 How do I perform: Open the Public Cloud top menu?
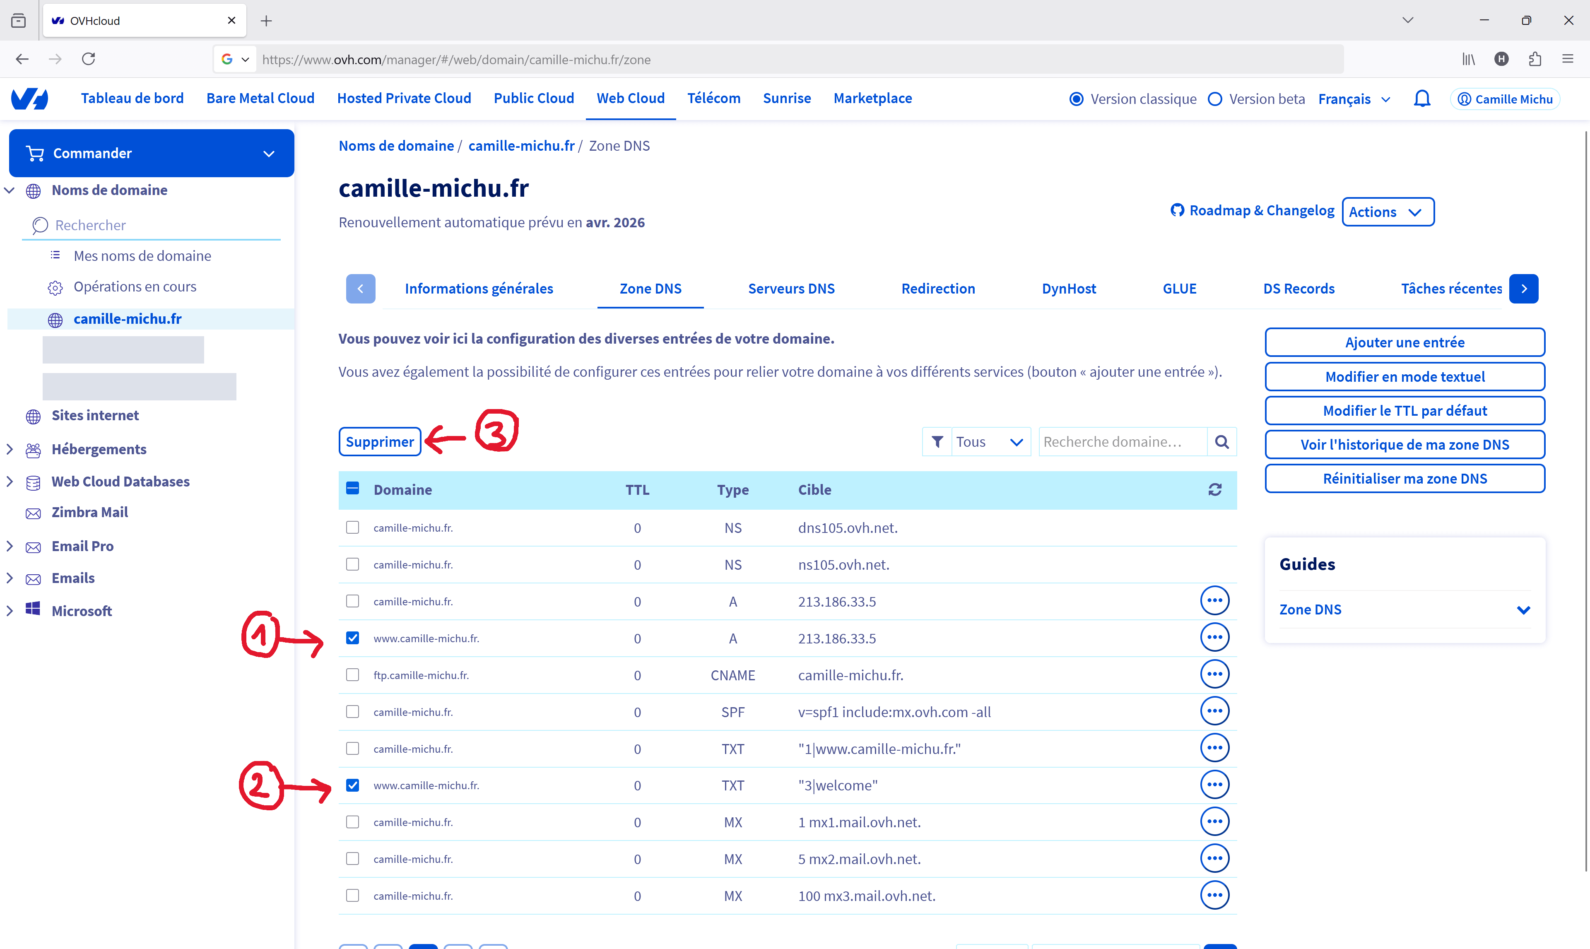[533, 99]
